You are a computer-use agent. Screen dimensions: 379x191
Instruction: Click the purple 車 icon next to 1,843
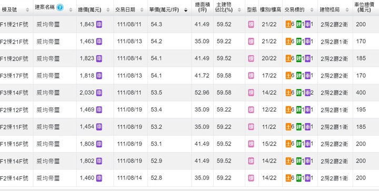tap(99, 24)
